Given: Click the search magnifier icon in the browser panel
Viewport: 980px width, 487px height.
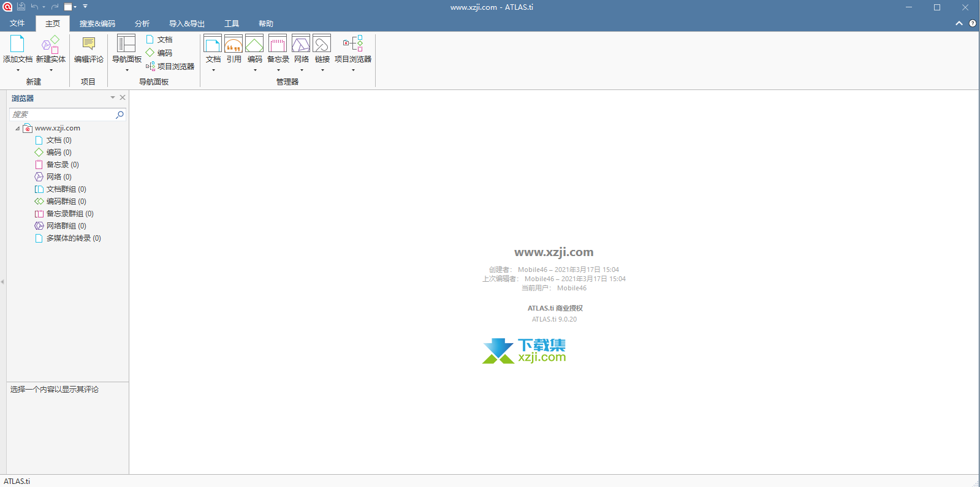Looking at the screenshot, I should click(120, 115).
